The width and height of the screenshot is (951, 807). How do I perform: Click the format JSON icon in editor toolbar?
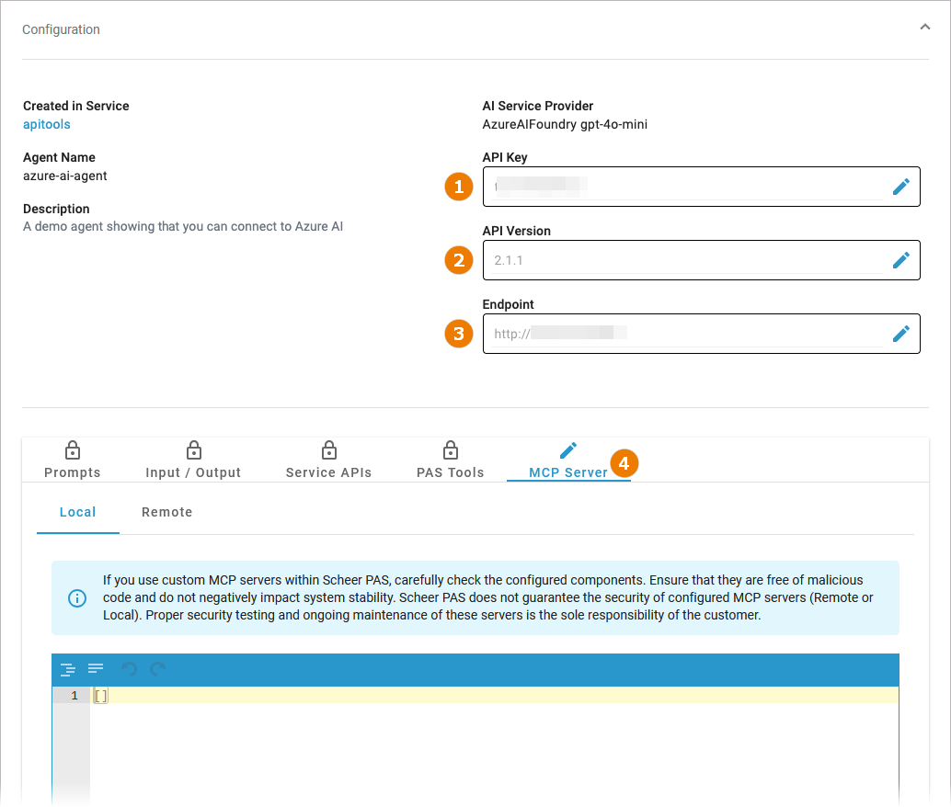tap(68, 669)
